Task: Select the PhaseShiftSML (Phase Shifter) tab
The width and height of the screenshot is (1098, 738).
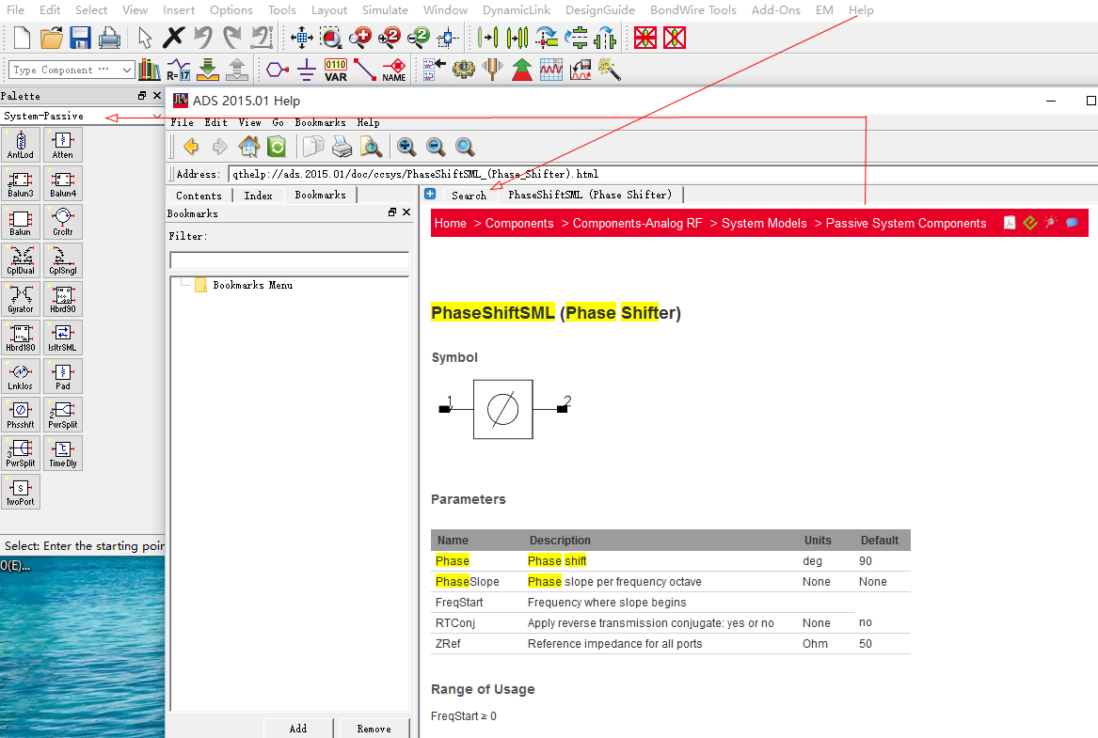Action: pyautogui.click(x=590, y=195)
